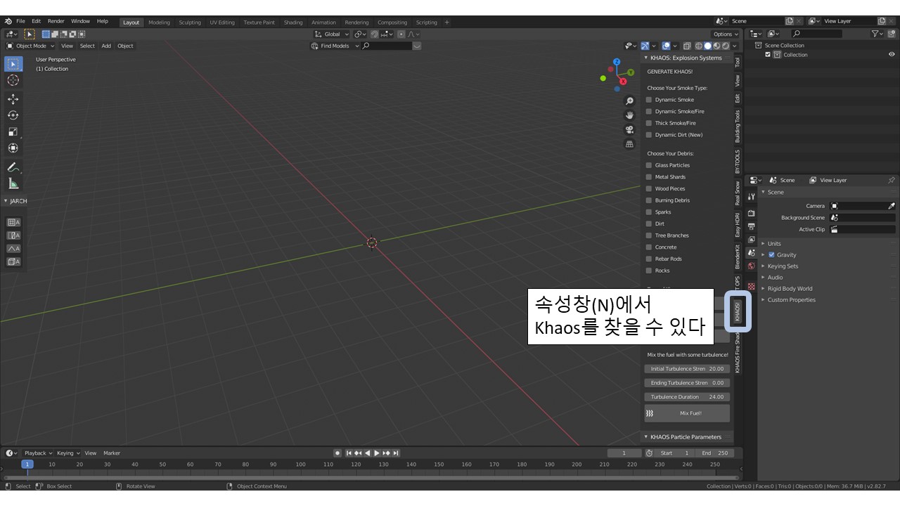This screenshot has width=900, height=506.
Task: Open the Options dropdown
Action: 725,34
